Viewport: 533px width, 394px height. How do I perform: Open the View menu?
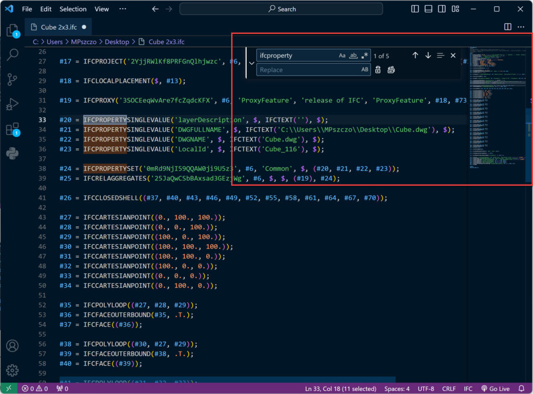click(101, 9)
